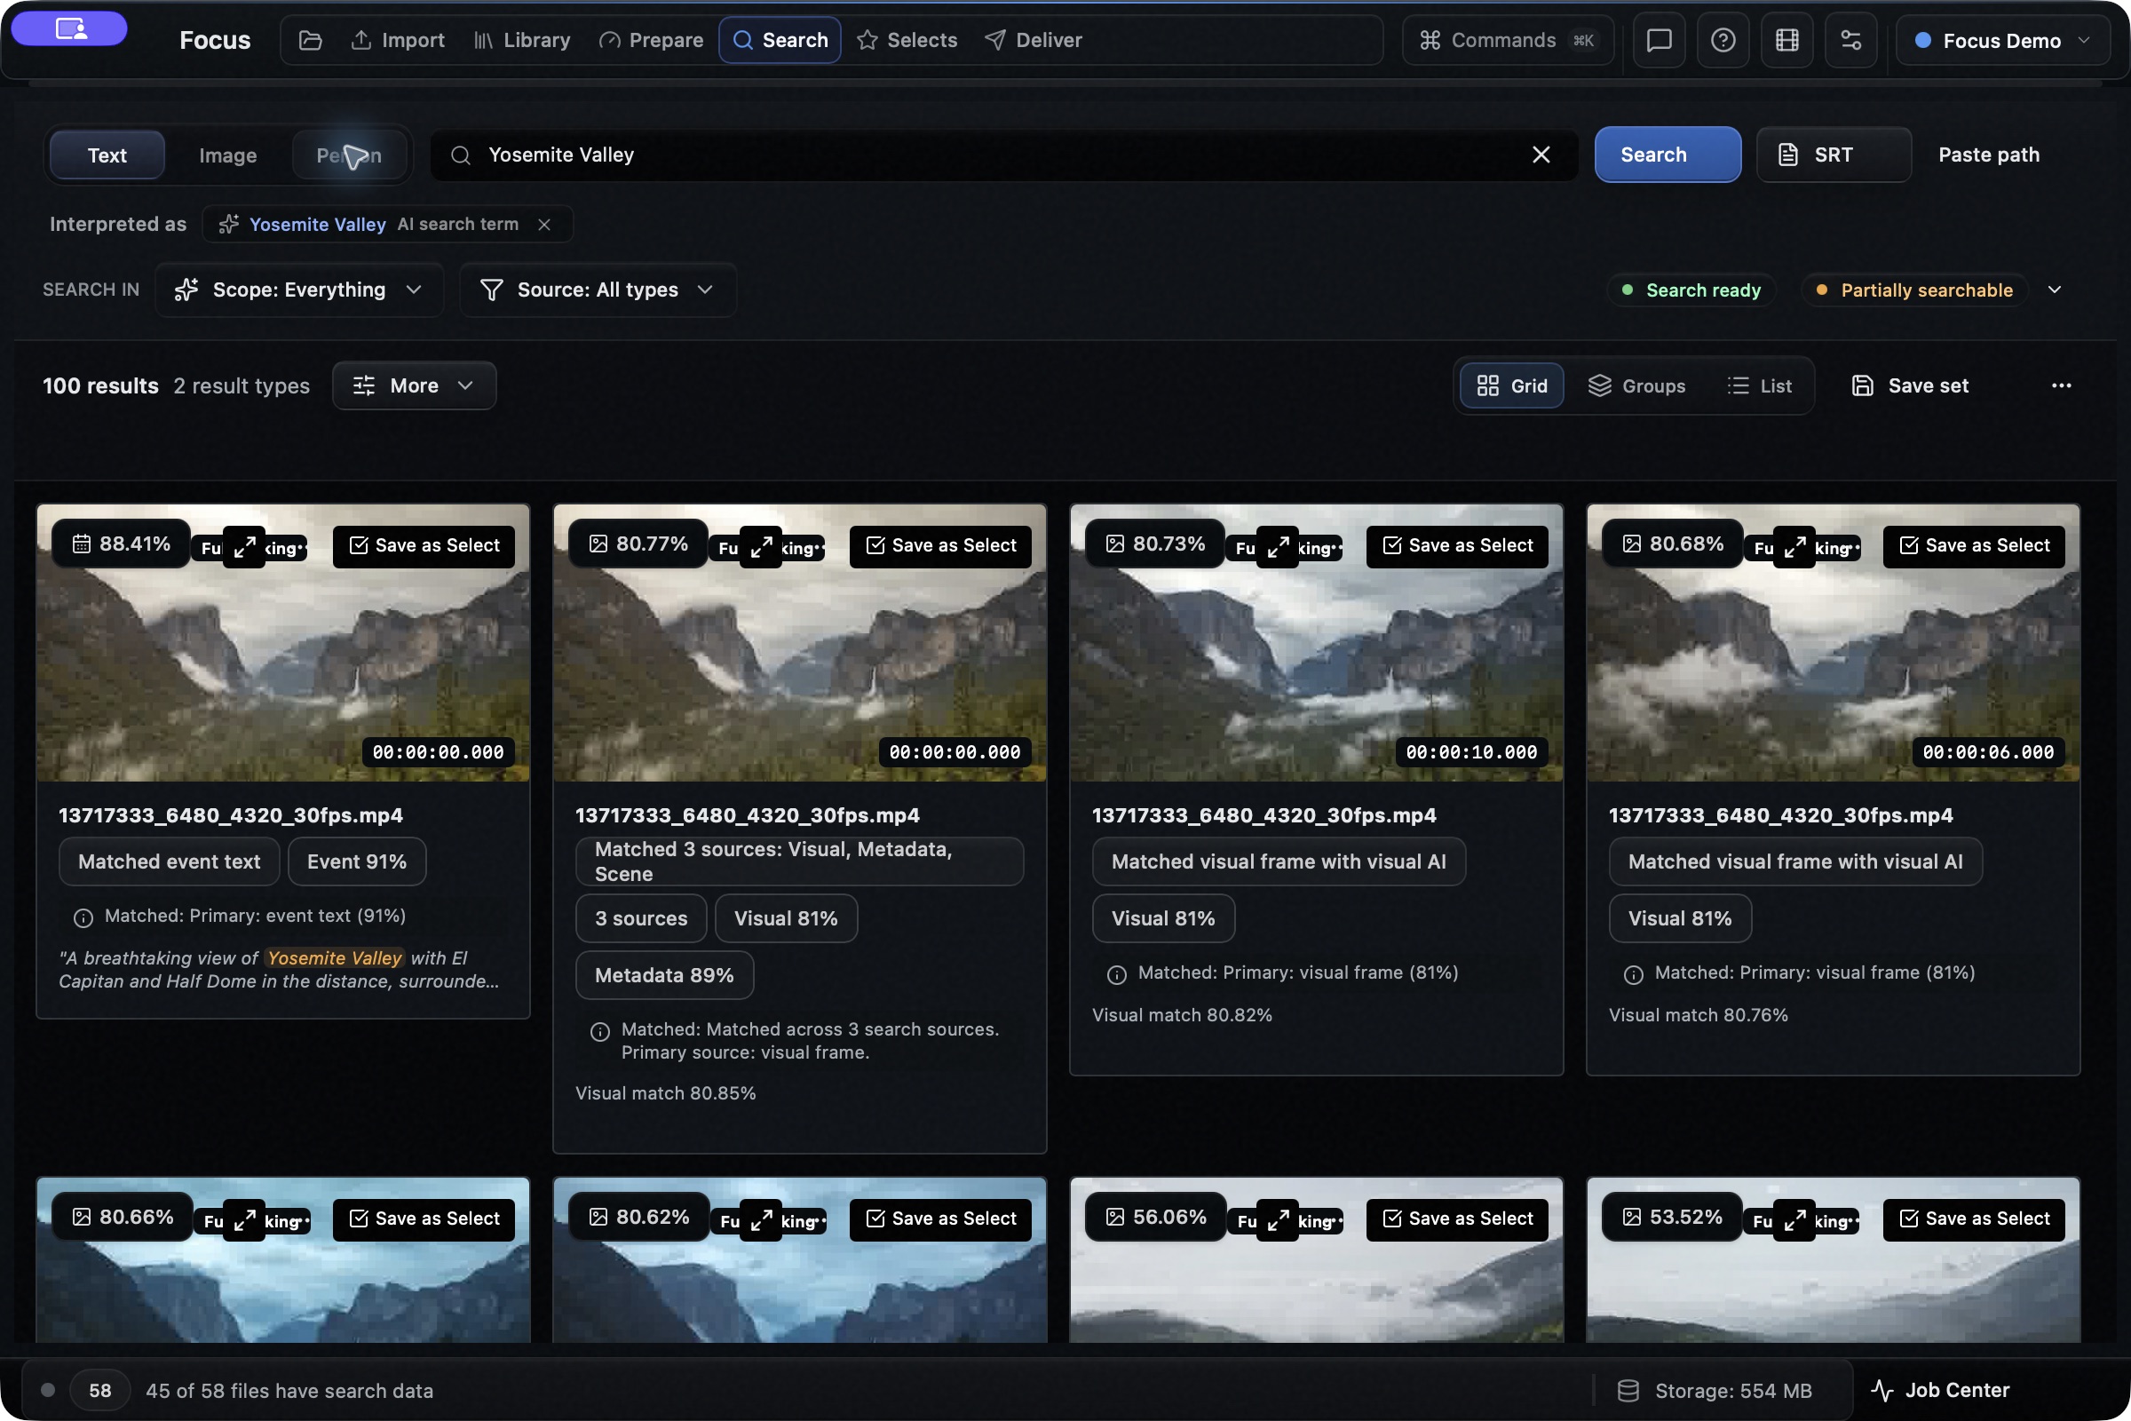
Task: Open the chat comments icon
Action: (1659, 40)
